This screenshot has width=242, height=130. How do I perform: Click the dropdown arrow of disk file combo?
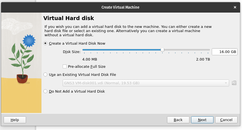pos(226,83)
